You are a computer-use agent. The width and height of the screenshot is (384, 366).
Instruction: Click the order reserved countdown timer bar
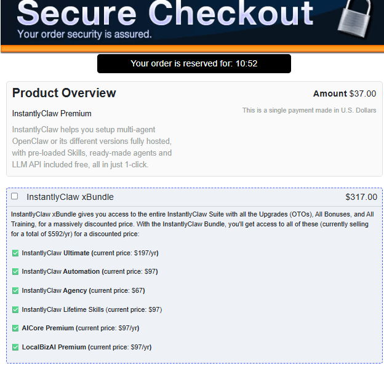pos(194,63)
